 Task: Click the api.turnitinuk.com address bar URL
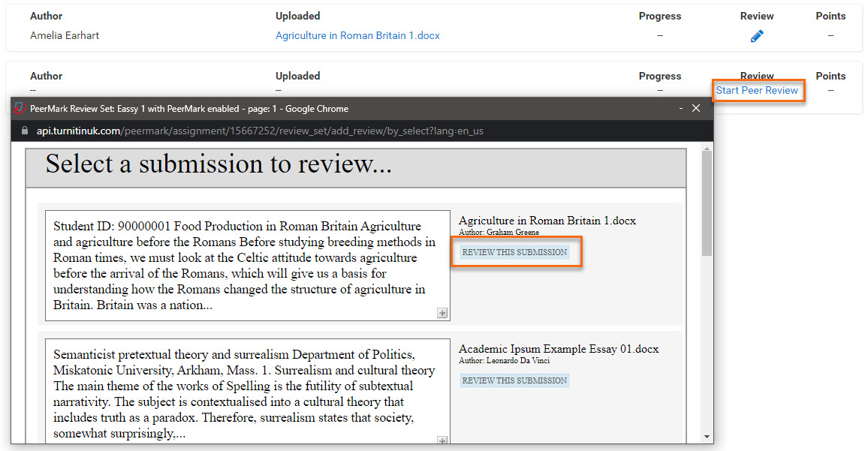pos(260,131)
